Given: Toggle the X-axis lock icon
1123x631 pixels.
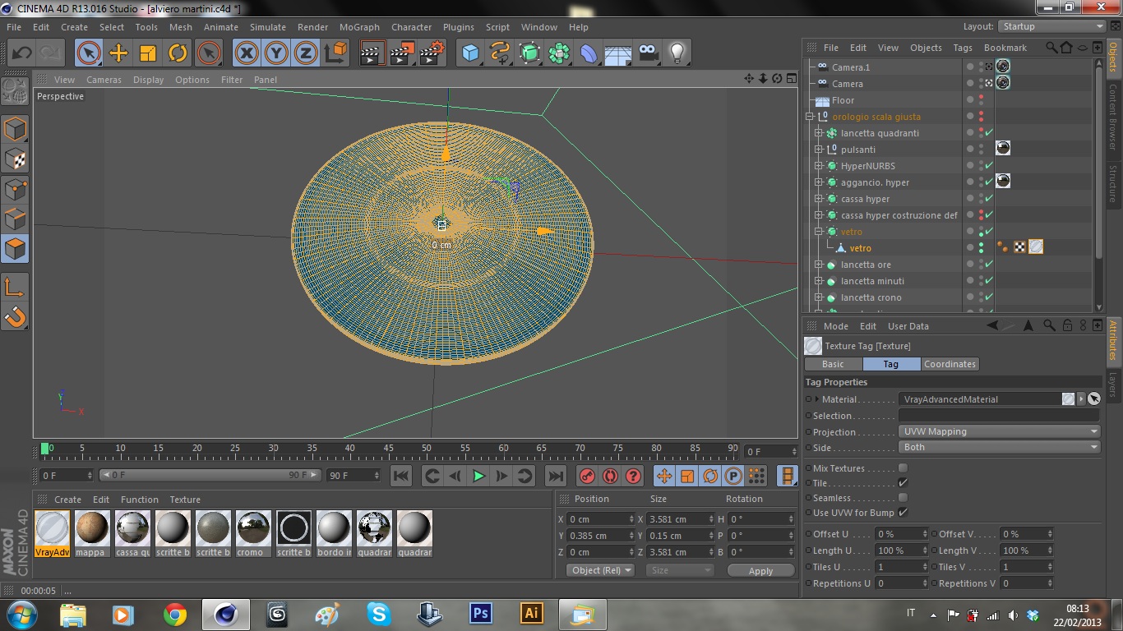Looking at the screenshot, I should 247,53.
